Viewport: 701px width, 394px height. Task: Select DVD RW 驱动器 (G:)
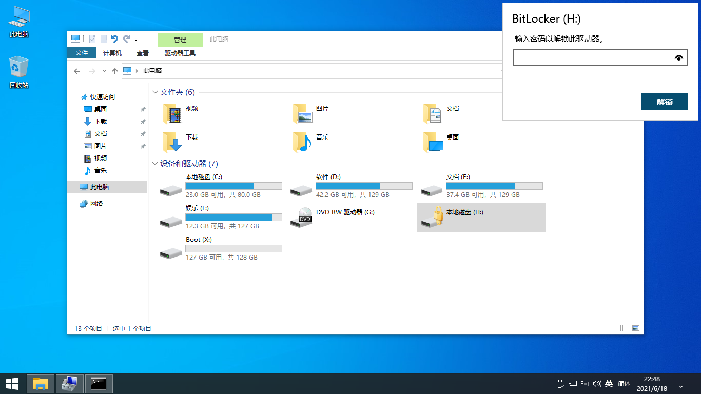[x=351, y=217]
